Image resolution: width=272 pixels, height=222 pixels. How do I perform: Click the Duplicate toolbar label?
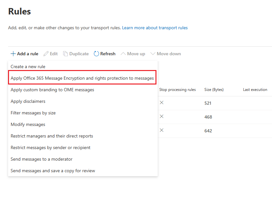pos(79,54)
